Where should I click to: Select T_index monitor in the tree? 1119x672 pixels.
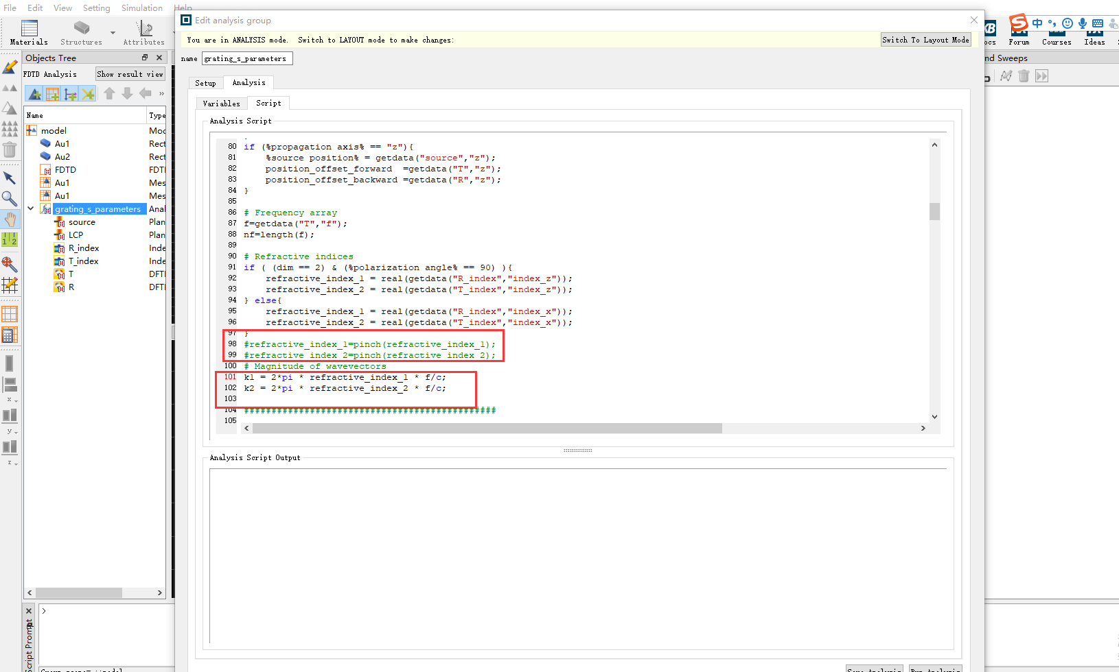pyautogui.click(x=83, y=261)
